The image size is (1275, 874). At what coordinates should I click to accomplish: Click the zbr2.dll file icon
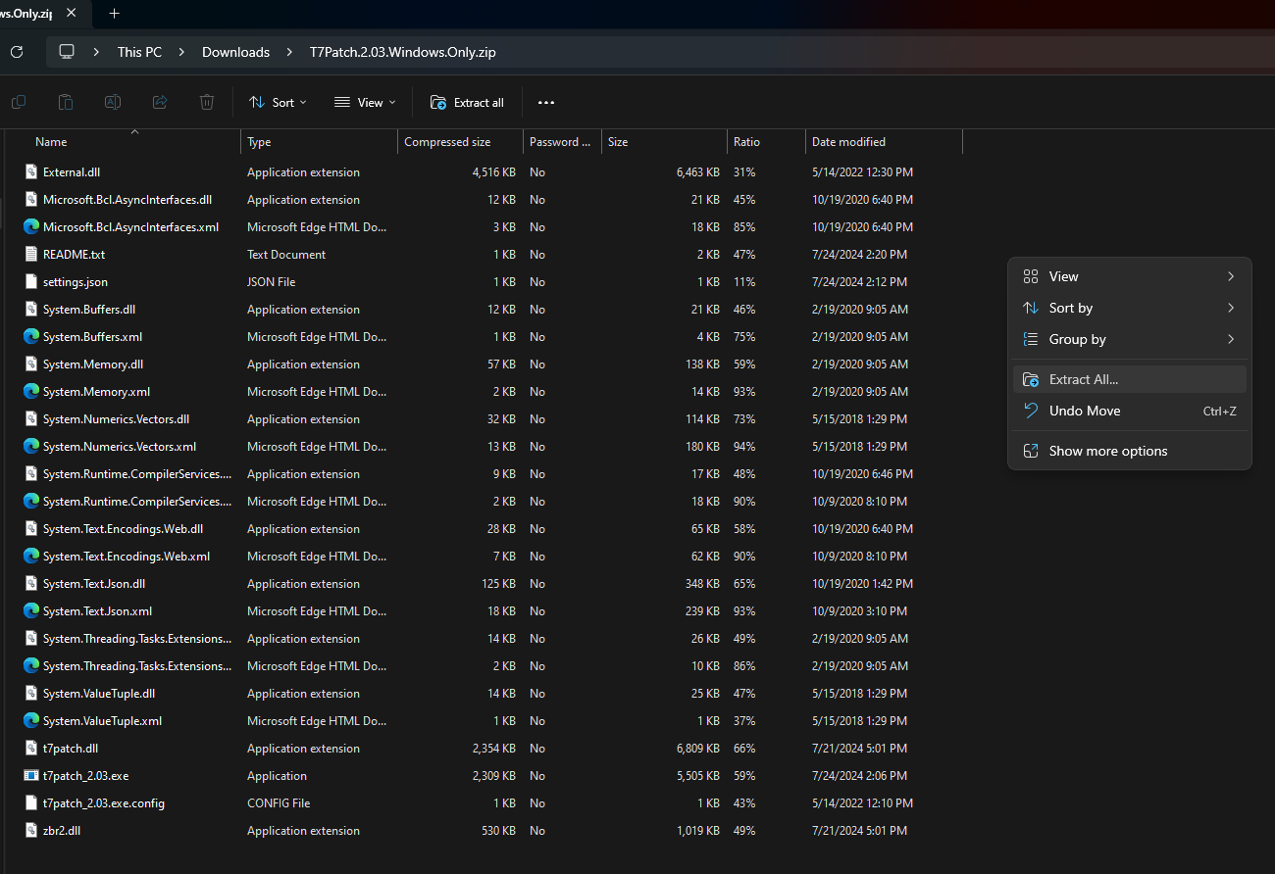tap(31, 830)
